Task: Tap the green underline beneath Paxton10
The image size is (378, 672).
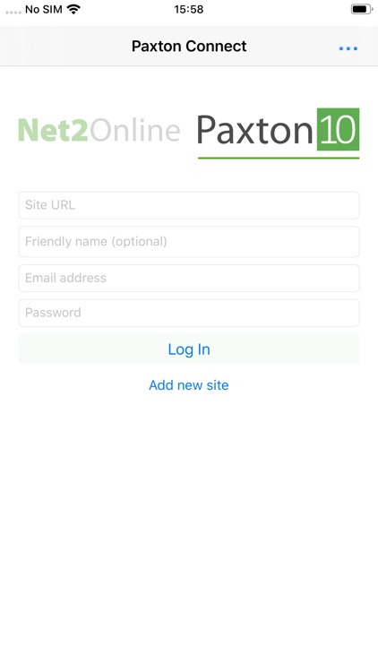Action: 279,158
